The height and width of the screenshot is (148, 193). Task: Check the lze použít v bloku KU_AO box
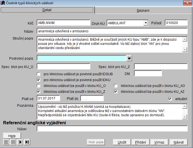[116, 86]
